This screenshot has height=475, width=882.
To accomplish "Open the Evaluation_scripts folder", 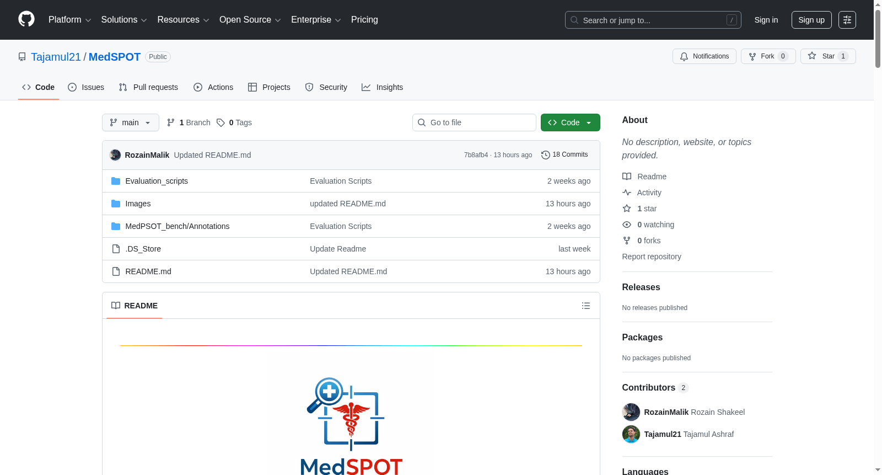I will pos(157,181).
